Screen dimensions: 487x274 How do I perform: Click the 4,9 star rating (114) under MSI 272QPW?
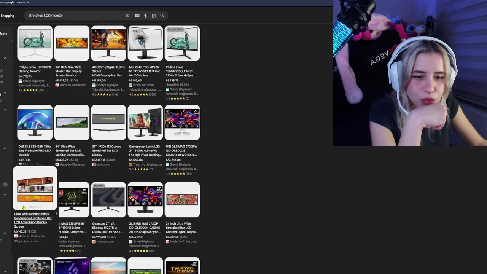coord(179,174)
